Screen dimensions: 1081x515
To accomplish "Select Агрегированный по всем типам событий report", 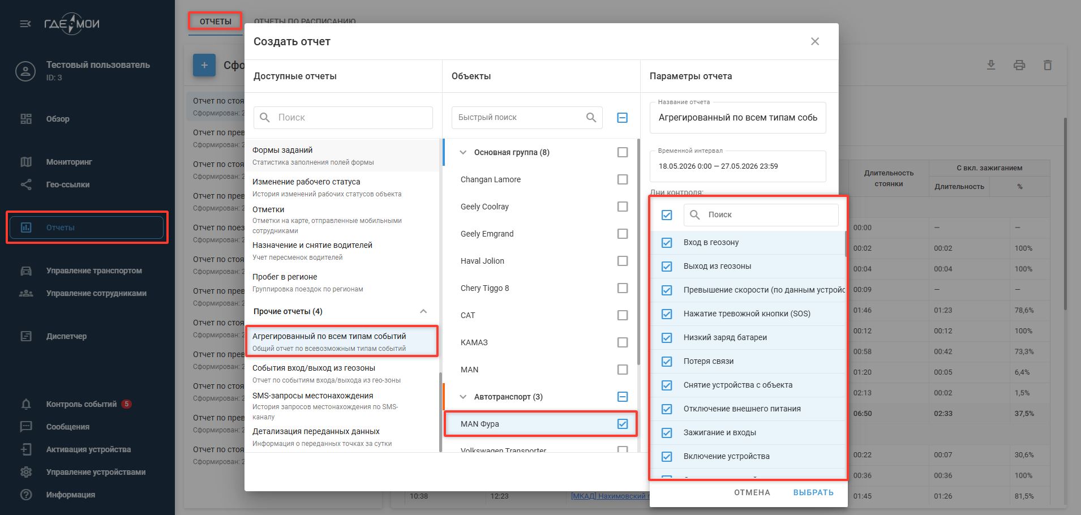I will [342, 341].
